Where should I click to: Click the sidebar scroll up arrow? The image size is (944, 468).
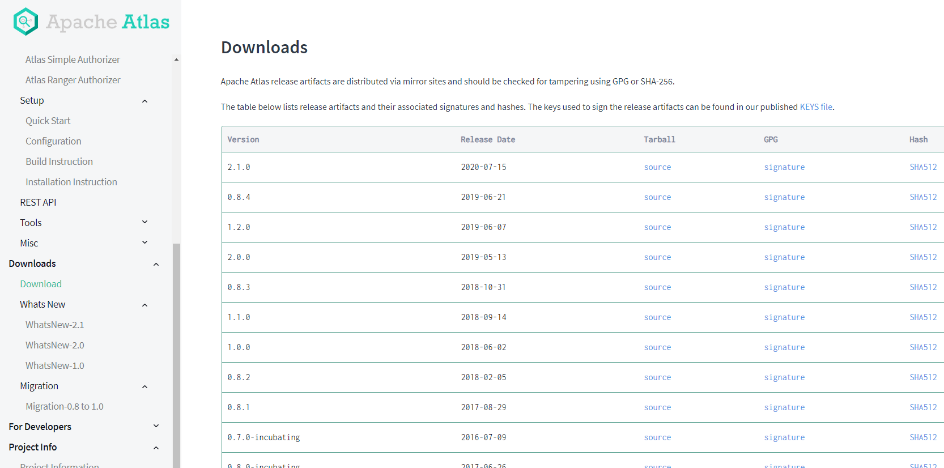pos(176,59)
